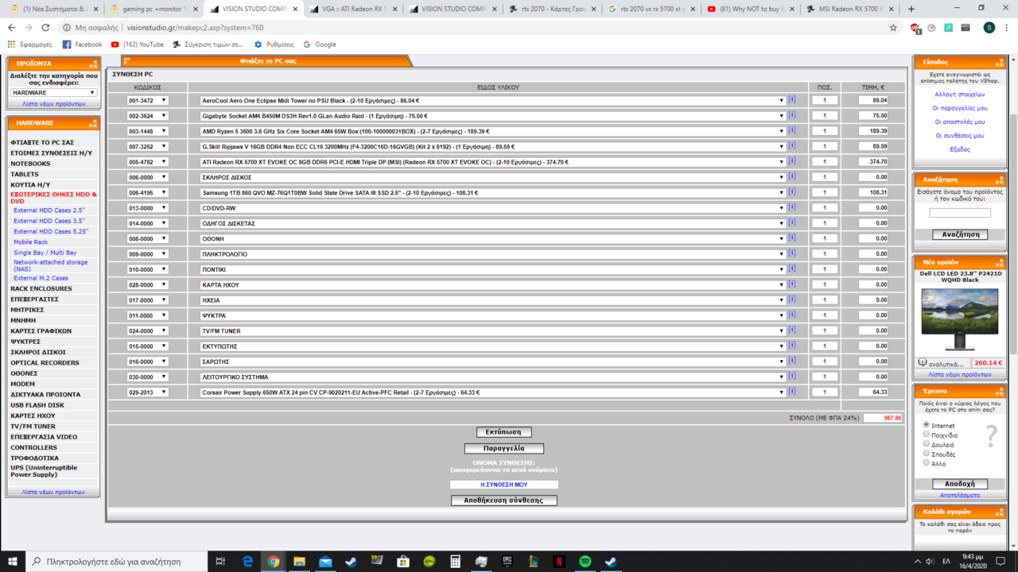Open AeroCool case product dropdown

[x=492, y=101]
